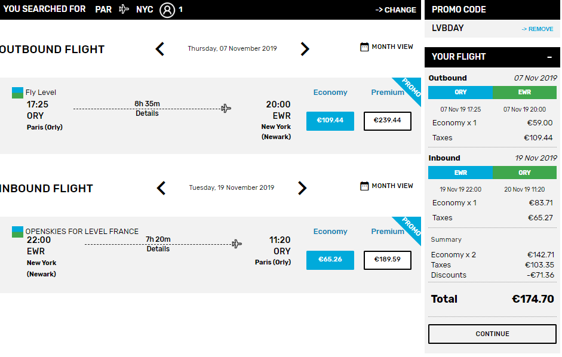Screen dimensions: 562x357
Task: Click the airplane icon between PAR and NYC
Action: click(x=124, y=9)
